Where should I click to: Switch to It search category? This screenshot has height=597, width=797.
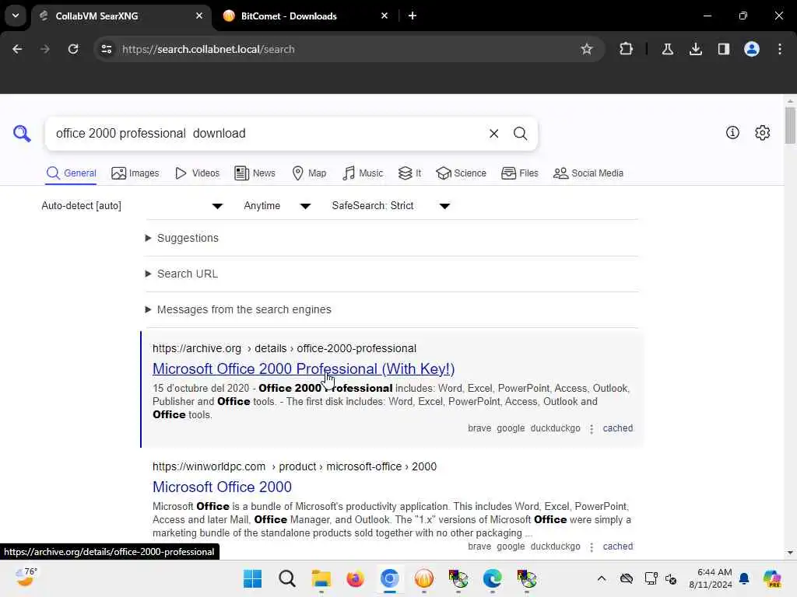(409, 173)
